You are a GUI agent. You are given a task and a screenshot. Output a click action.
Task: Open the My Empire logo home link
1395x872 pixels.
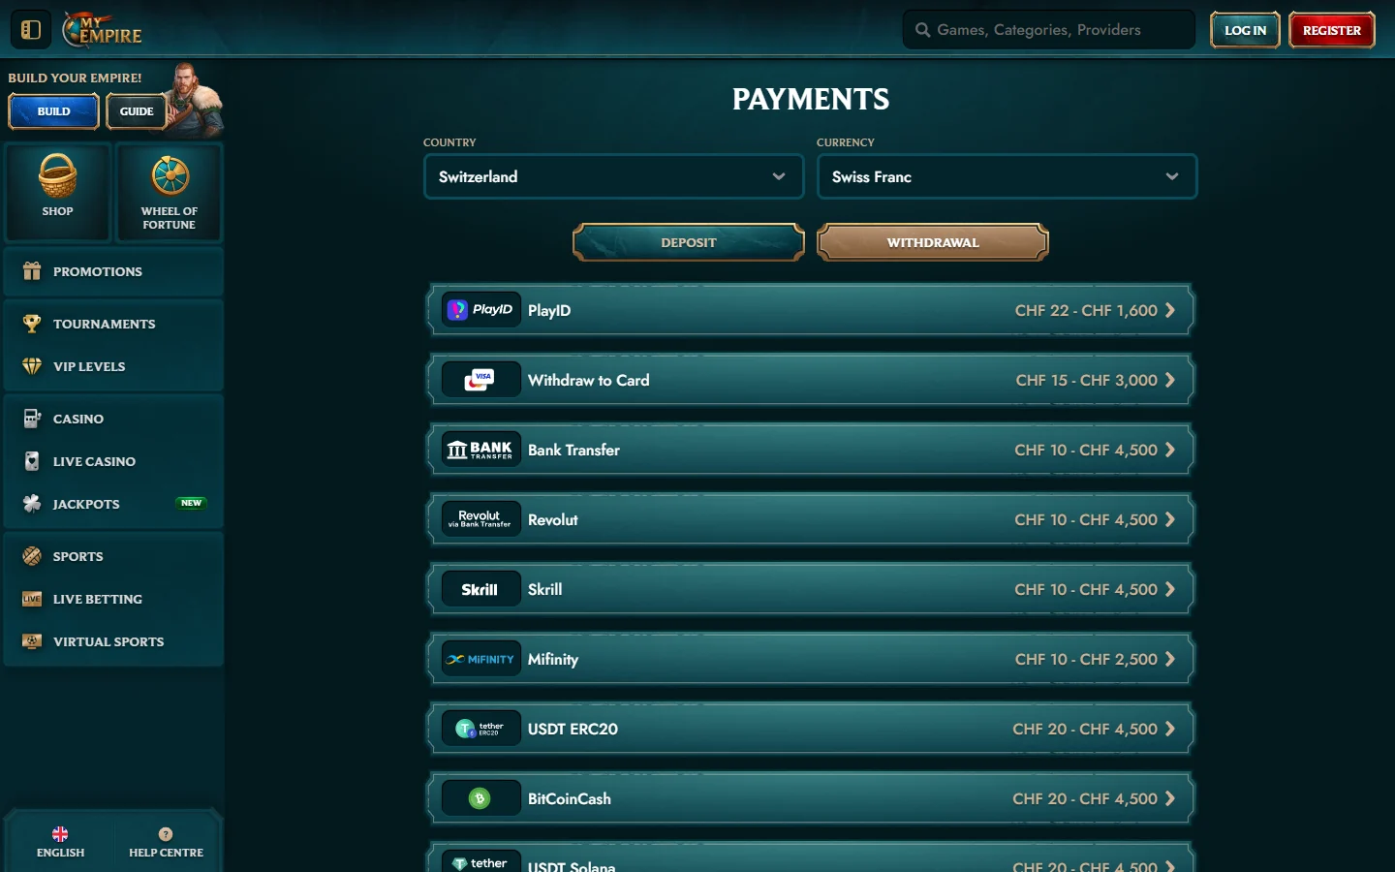103,30
